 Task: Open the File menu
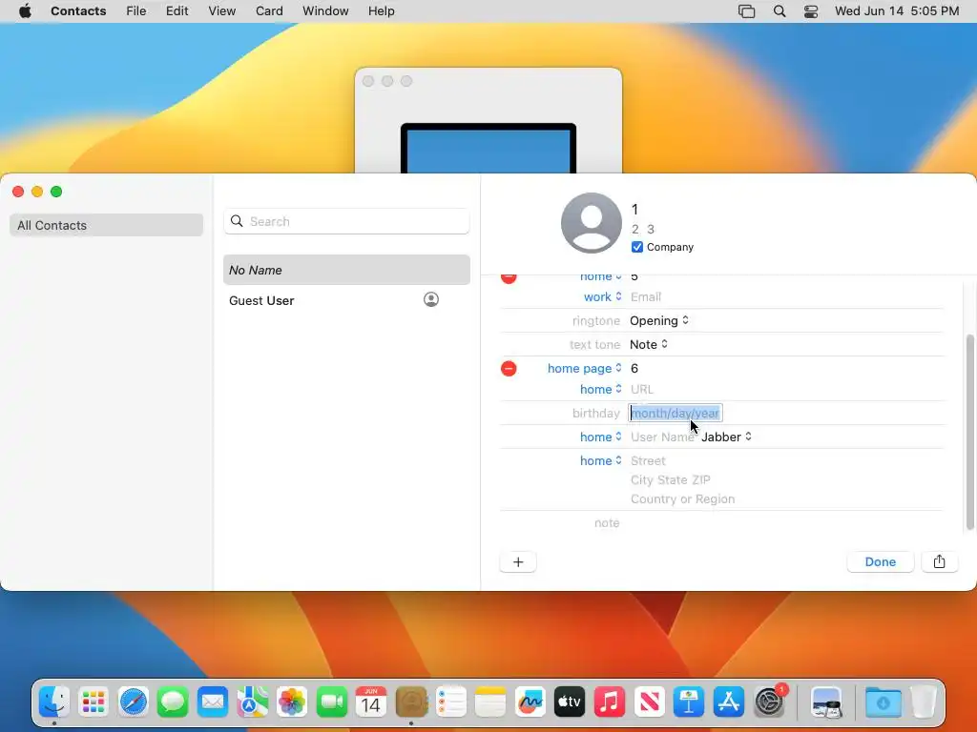pos(135,11)
